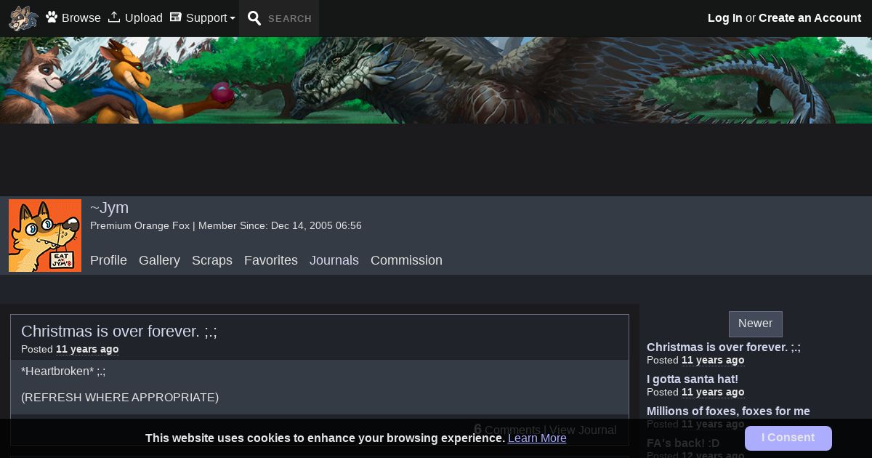Click the magnifier search icon
Image resolution: width=872 pixels, height=458 pixels.
point(254,18)
